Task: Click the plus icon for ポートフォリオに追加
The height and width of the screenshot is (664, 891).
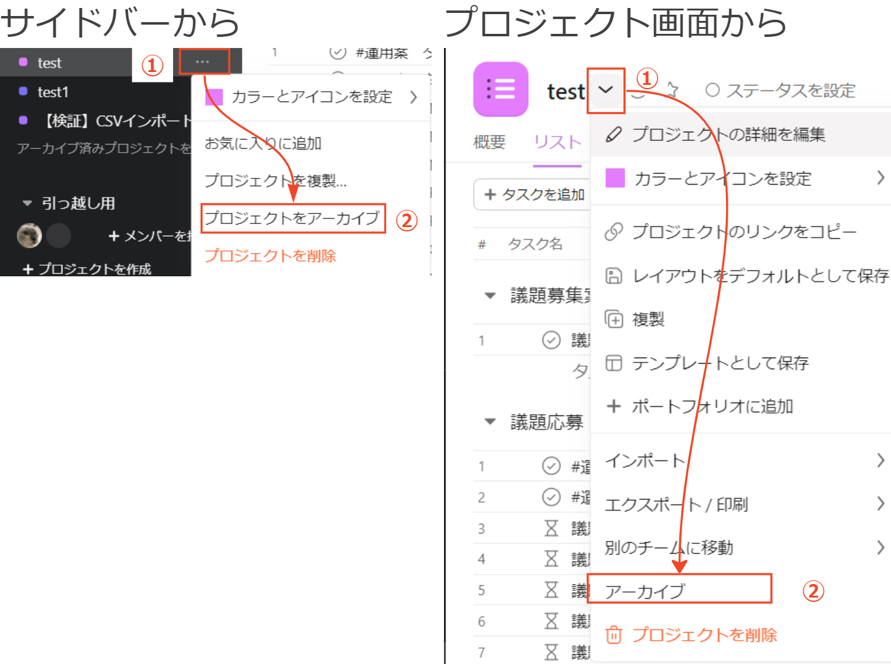Action: tap(613, 406)
